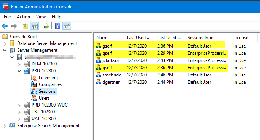This screenshot has height=140, width=260.
Task: Click the Companies building icon
Action: pos(33,84)
